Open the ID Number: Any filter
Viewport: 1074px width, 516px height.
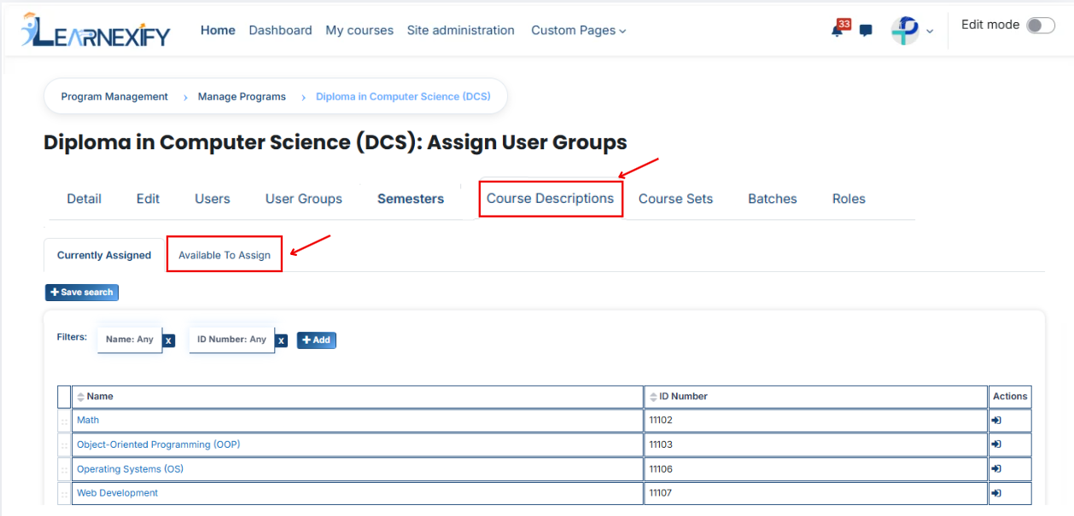232,339
